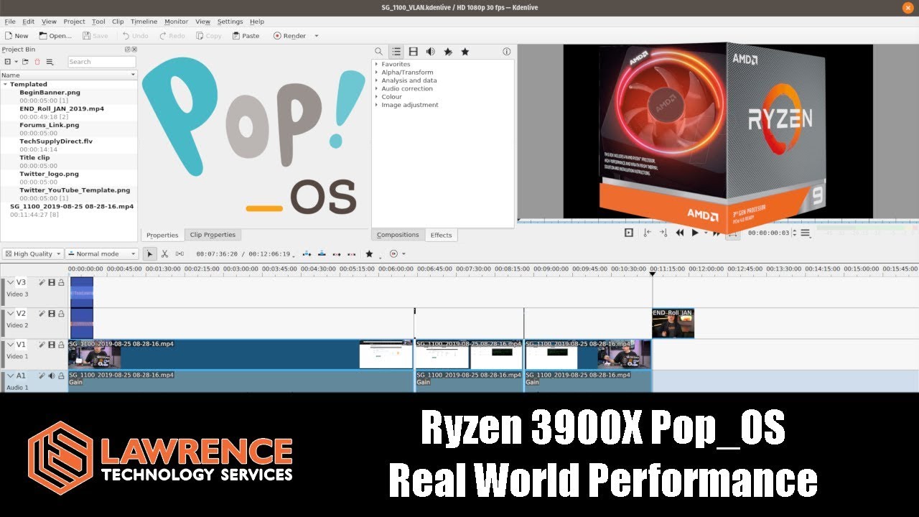The width and height of the screenshot is (919, 517).
Task: Switch to the Clip Properties tab
Action: 213,235
